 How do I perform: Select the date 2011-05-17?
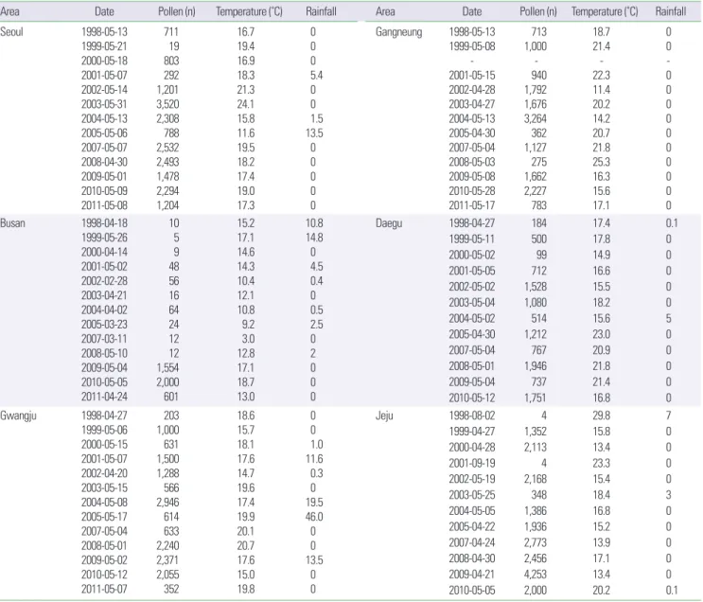pos(472,205)
